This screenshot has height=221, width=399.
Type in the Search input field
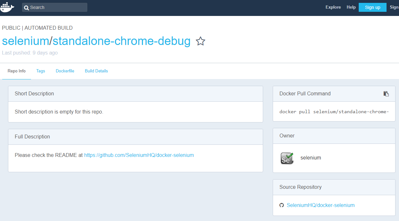pyautogui.click(x=58, y=7)
